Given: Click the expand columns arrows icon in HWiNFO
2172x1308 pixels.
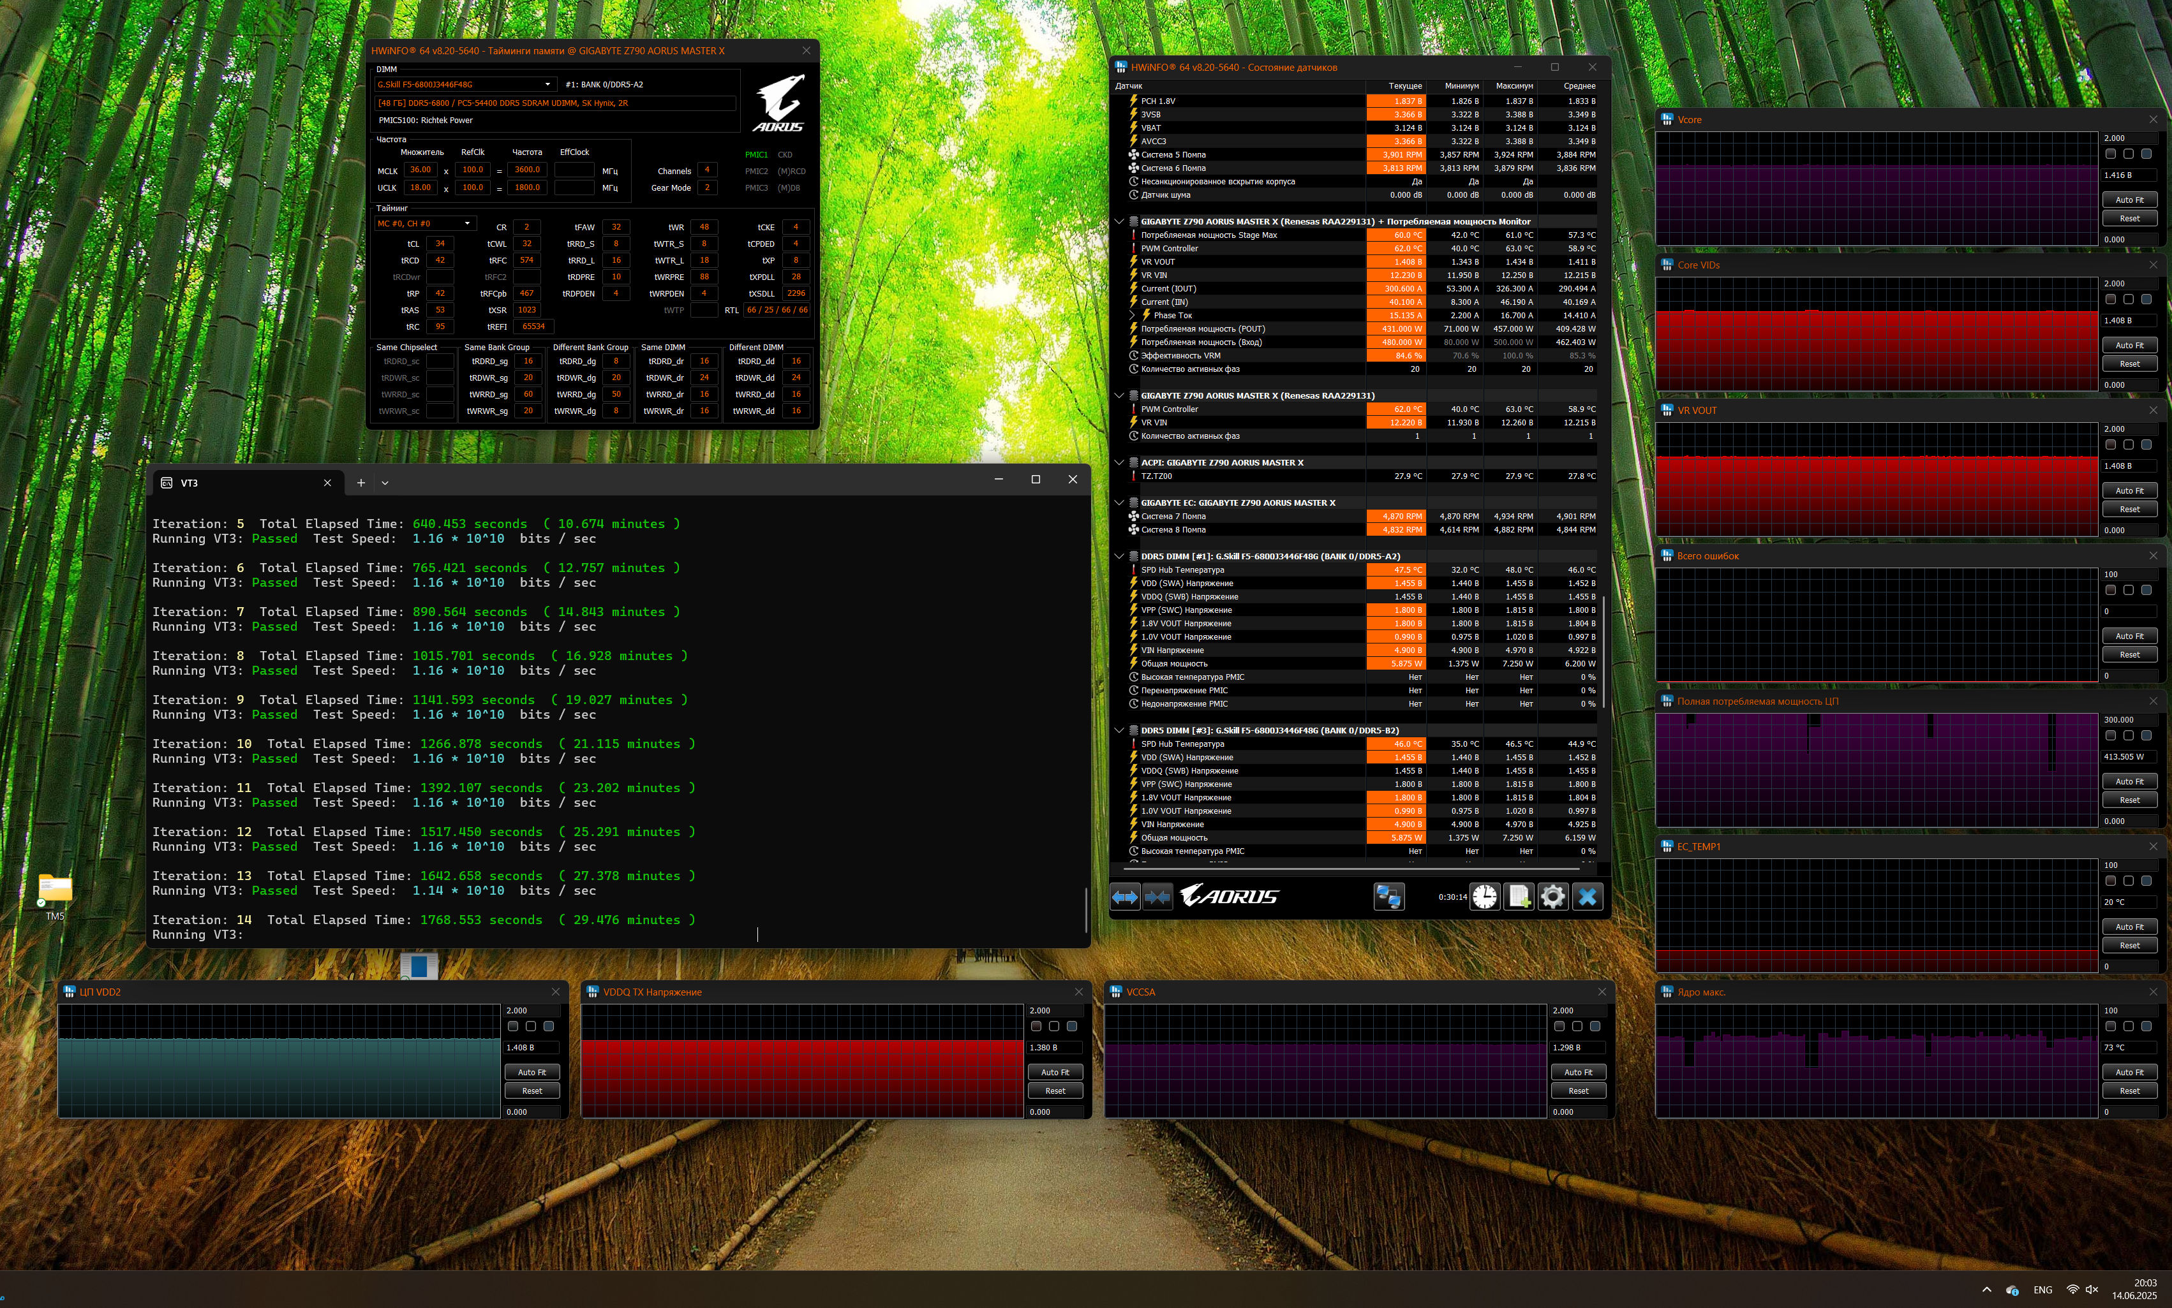Looking at the screenshot, I should 1125,897.
